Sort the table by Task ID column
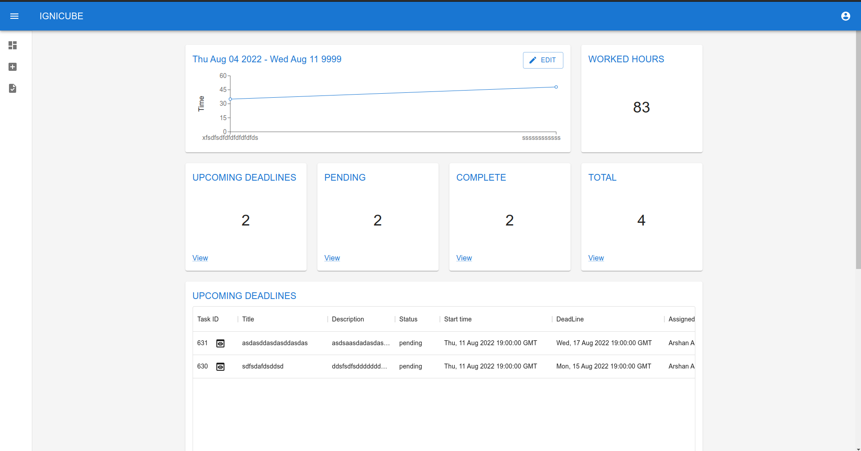Viewport: 861px width, 451px height. click(x=207, y=319)
